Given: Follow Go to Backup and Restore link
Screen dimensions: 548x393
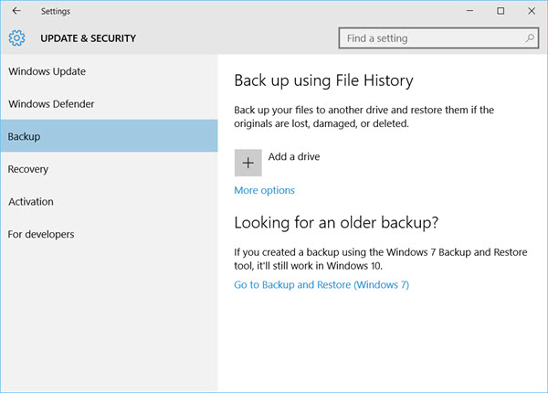Looking at the screenshot, I should coord(321,285).
